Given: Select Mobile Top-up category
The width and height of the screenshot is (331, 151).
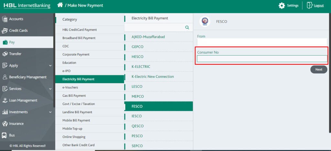Looking at the screenshot, I should pos(90,129).
